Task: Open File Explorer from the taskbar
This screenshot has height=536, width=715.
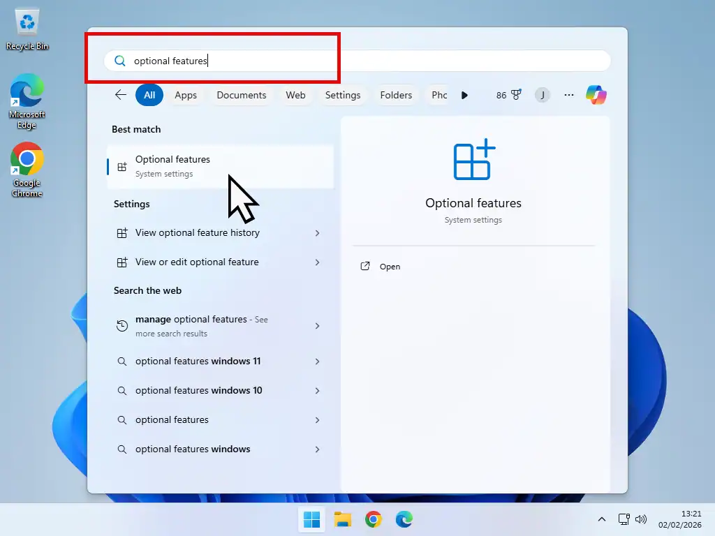Action: pyautogui.click(x=342, y=519)
